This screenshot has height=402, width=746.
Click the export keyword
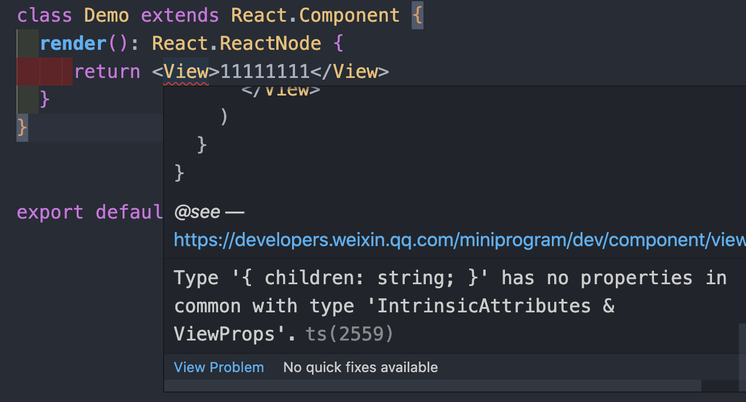point(50,212)
